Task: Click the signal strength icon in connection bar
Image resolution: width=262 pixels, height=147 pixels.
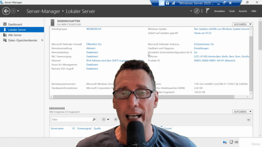Action: 173,3
